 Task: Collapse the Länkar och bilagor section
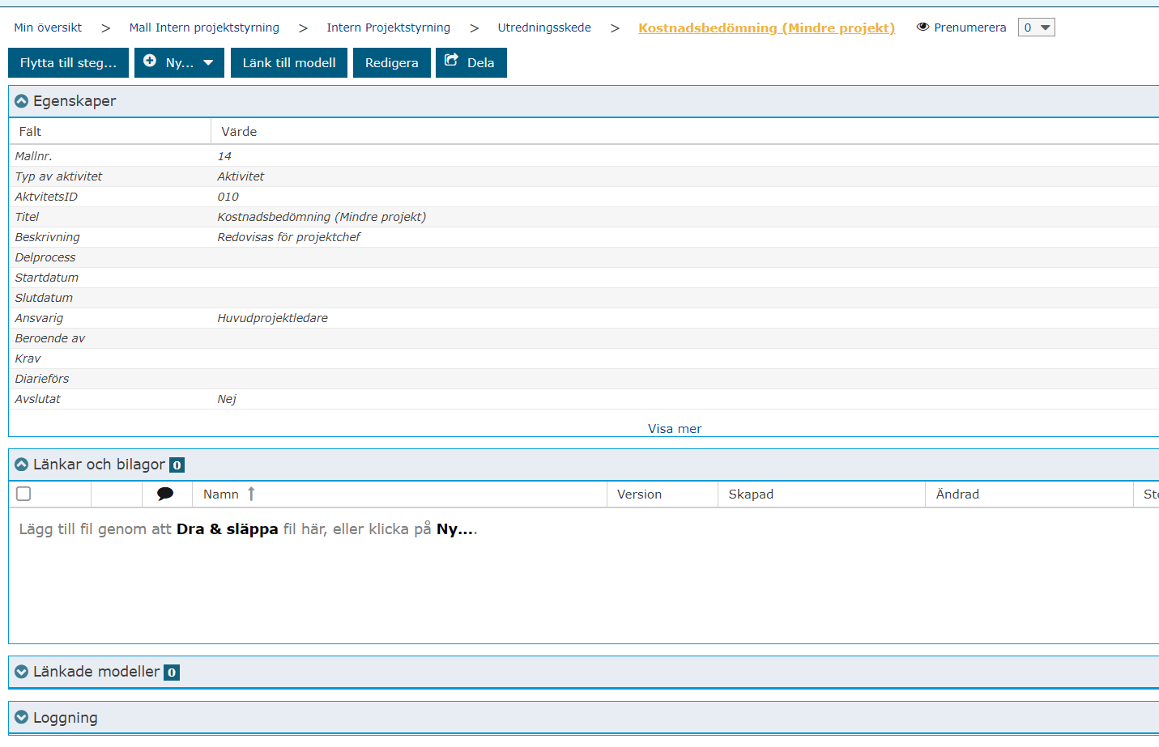pos(22,465)
